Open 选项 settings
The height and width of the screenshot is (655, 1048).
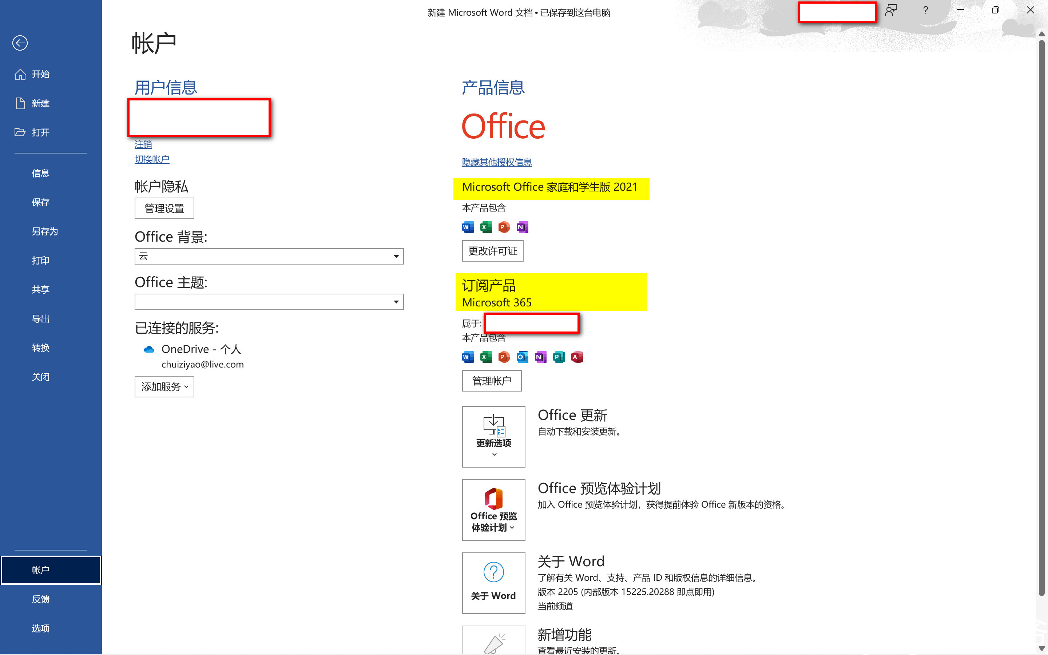[41, 628]
